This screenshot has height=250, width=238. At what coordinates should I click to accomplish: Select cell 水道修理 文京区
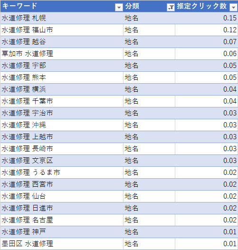62,161
